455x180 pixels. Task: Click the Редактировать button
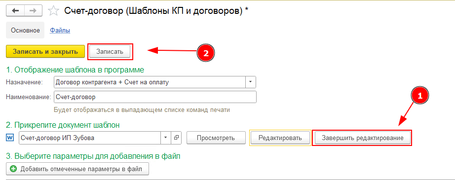280,138
